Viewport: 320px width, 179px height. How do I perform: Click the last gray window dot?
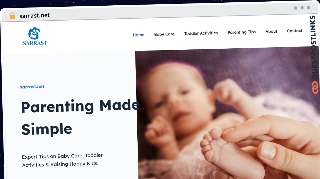coord(308,8)
